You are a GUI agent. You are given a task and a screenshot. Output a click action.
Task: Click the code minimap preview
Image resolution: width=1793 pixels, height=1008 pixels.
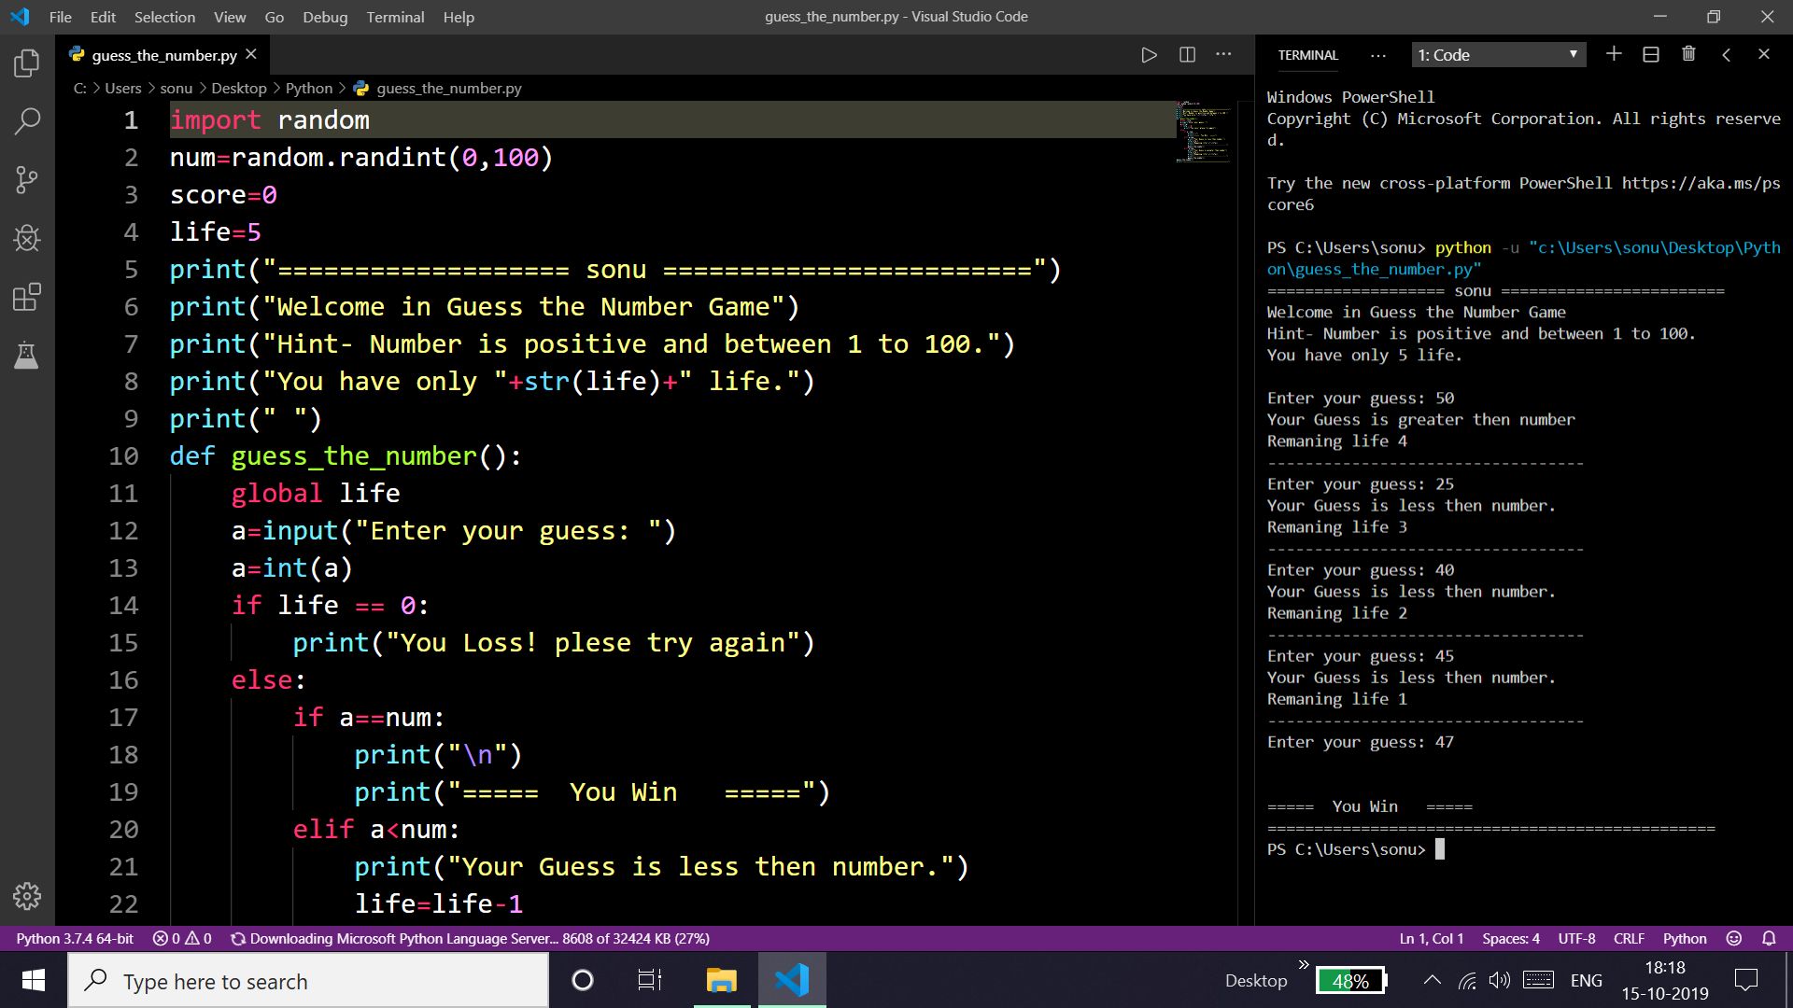pyautogui.click(x=1203, y=132)
